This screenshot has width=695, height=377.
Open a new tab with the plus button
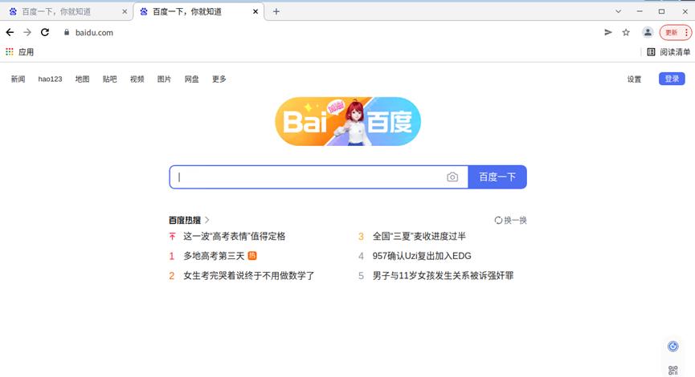pyautogui.click(x=276, y=11)
